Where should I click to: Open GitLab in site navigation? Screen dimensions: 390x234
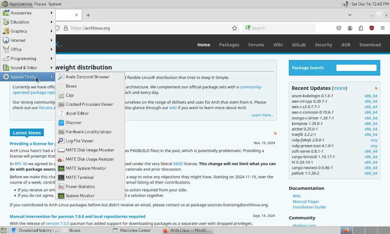coord(299,44)
